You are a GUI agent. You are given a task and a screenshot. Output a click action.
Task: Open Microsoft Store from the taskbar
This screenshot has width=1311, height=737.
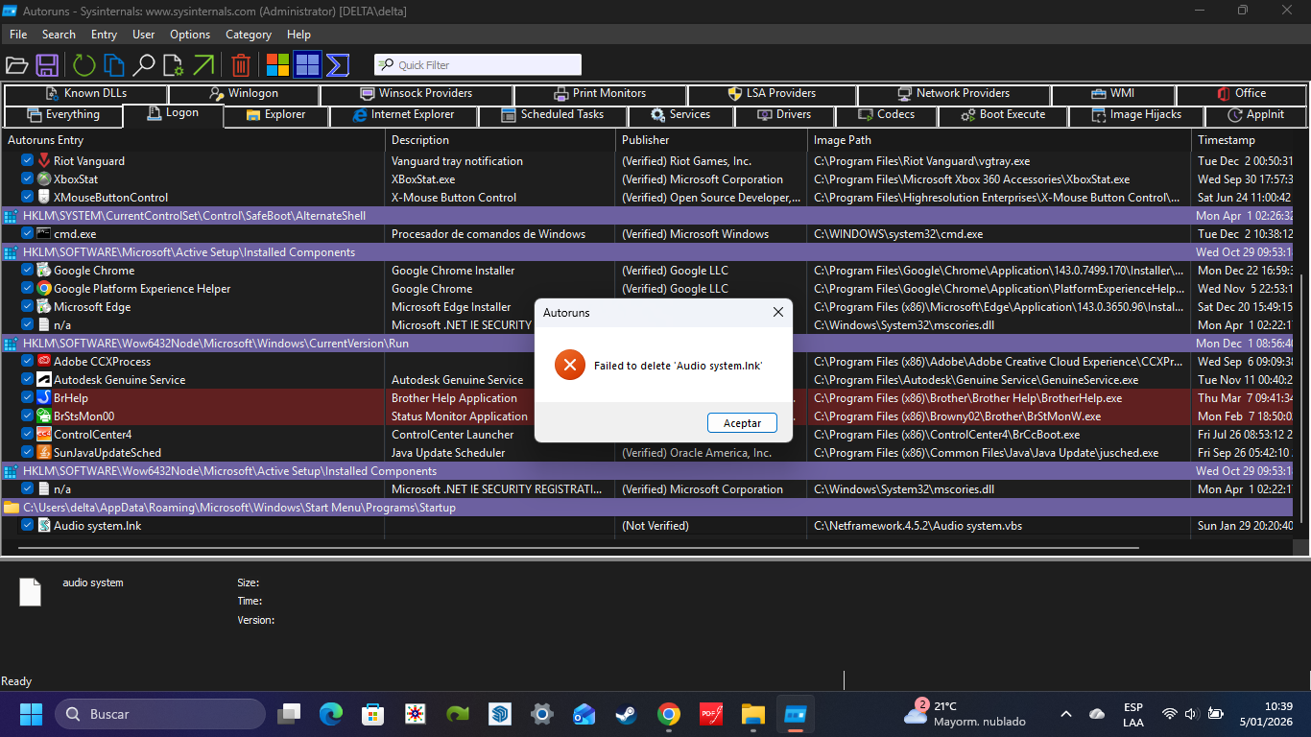click(373, 714)
